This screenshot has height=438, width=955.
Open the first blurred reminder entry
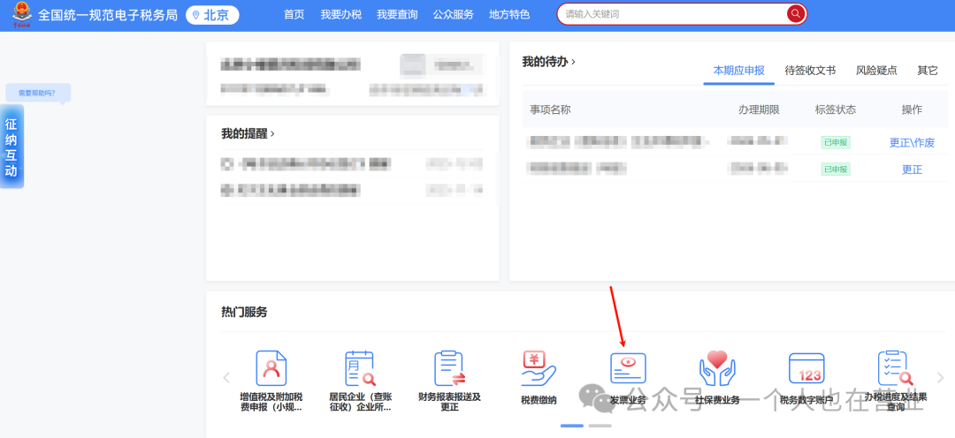point(352,163)
